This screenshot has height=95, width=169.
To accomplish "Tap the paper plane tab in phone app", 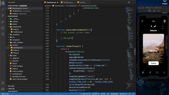I will pos(164,73).
